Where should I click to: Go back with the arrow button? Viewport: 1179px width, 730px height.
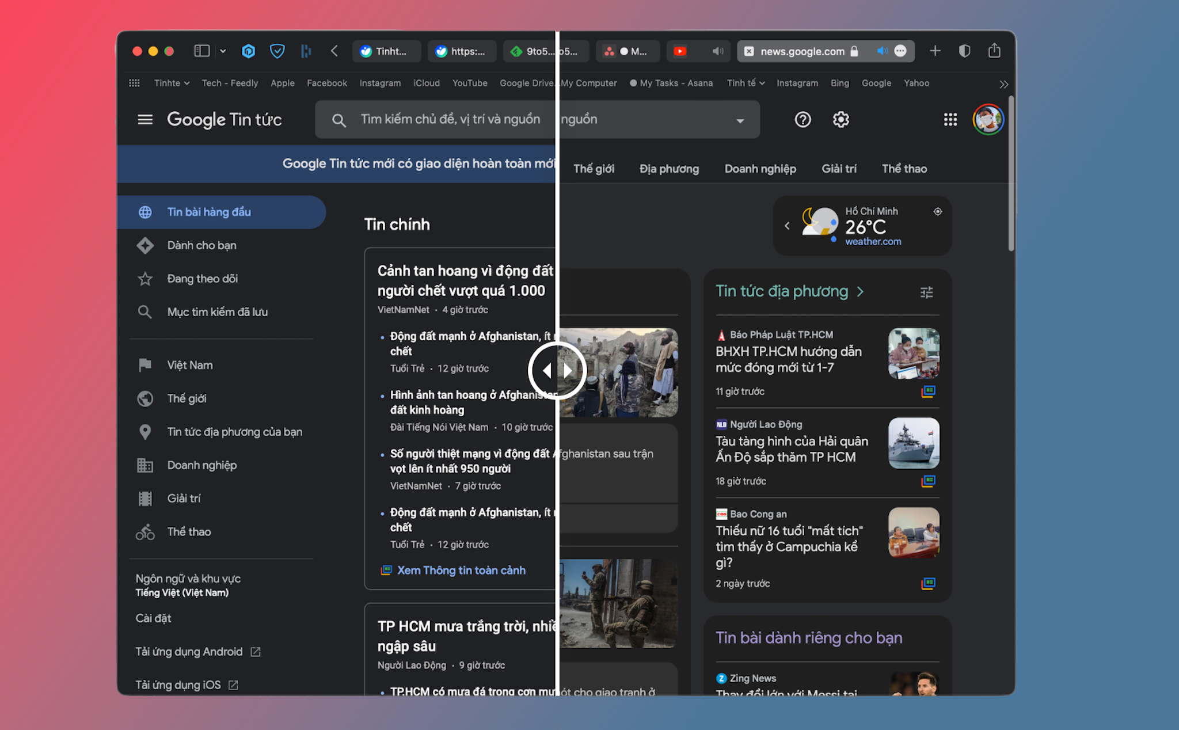pyautogui.click(x=334, y=51)
